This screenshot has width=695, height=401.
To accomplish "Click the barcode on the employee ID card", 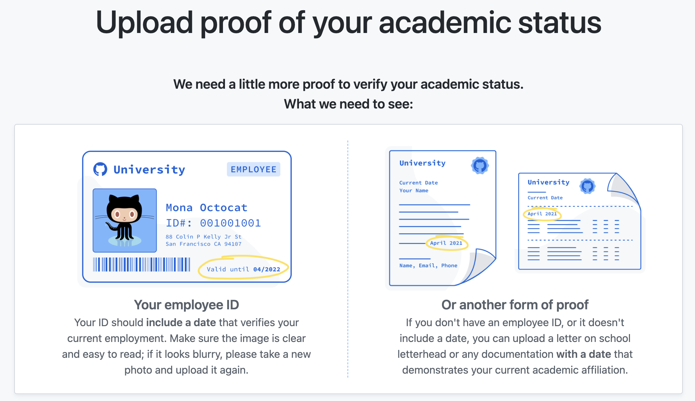I will tap(141, 264).
